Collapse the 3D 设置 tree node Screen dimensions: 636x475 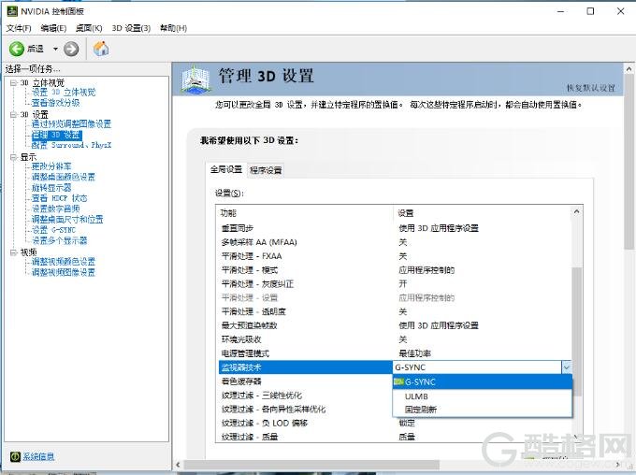13,114
